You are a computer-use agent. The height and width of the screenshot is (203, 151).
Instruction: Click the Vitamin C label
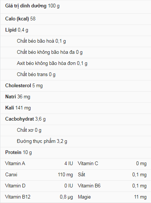pyautogui.click(x=88, y=164)
